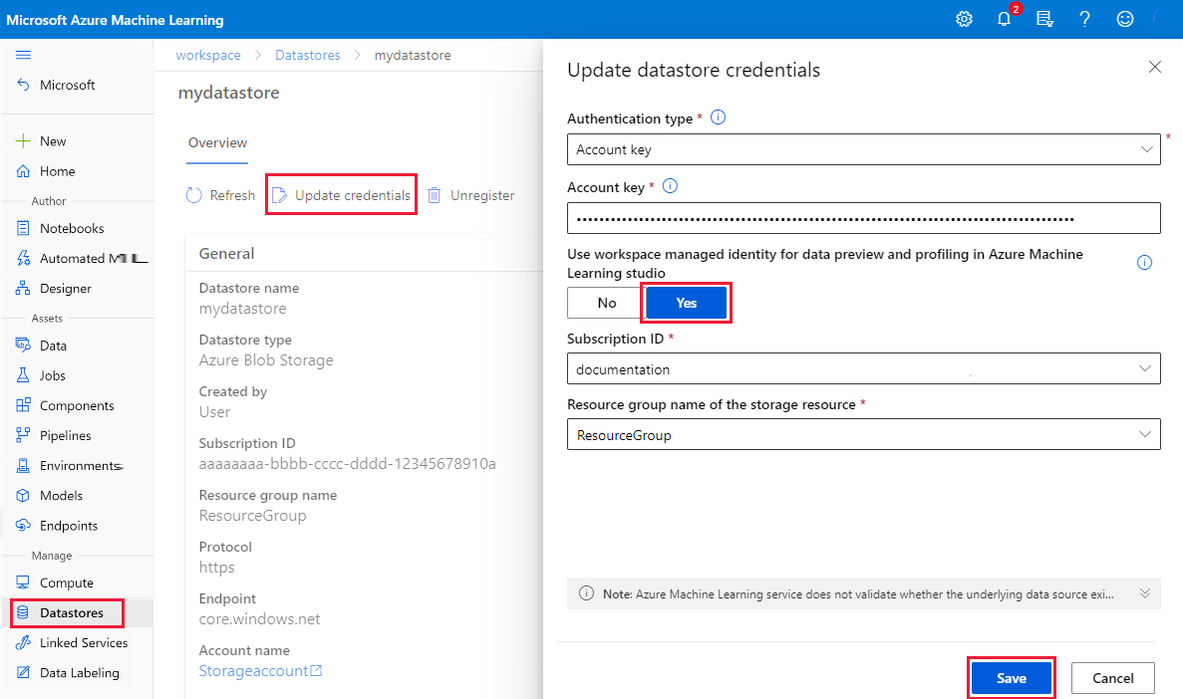Open notifications bell with badge
Viewport: 1183px width, 699px height.
1005,20
